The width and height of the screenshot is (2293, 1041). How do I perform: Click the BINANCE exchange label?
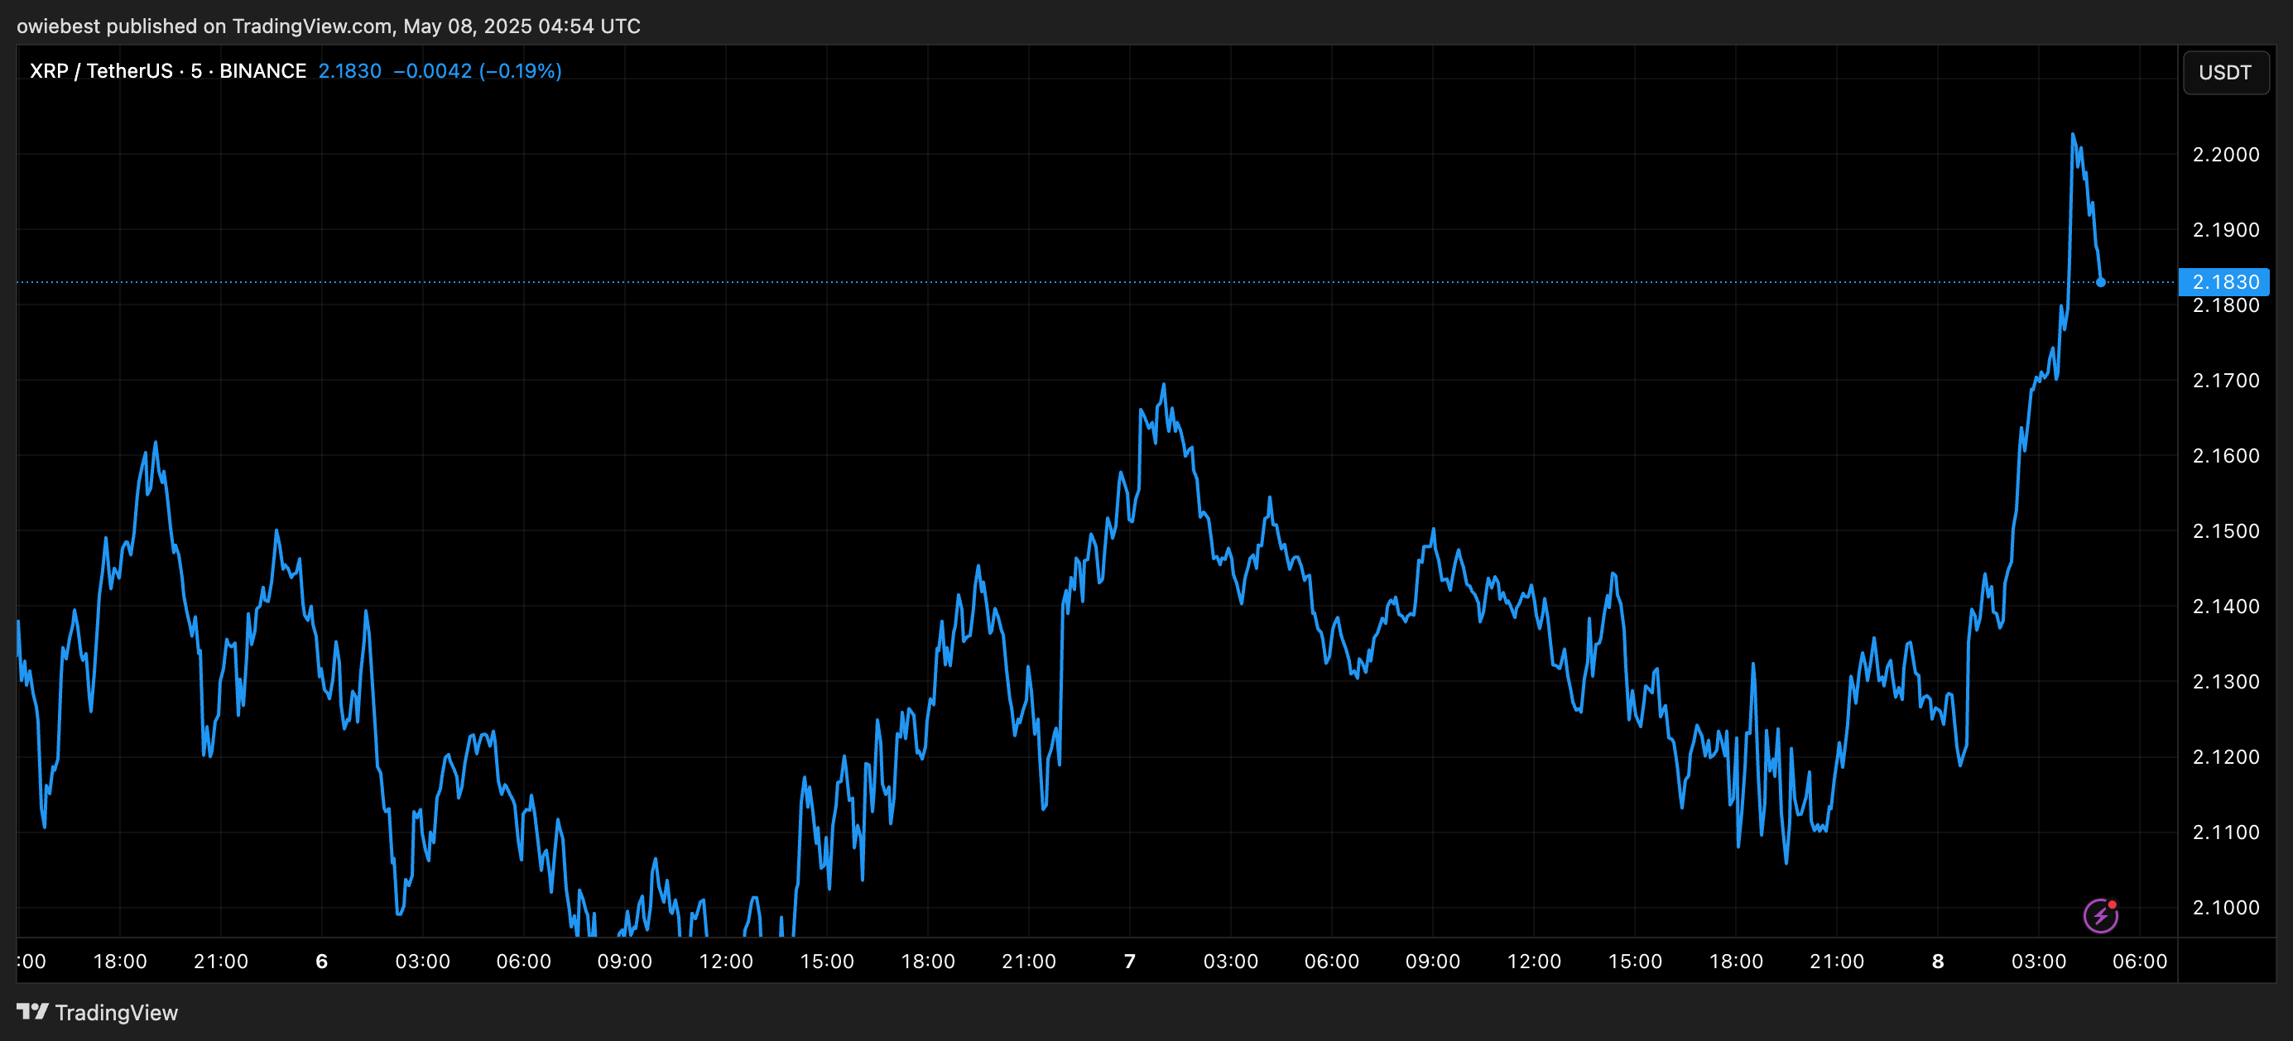click(x=262, y=71)
